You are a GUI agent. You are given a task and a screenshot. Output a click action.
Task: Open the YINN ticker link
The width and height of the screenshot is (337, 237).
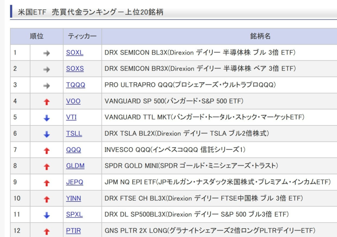[73, 198]
